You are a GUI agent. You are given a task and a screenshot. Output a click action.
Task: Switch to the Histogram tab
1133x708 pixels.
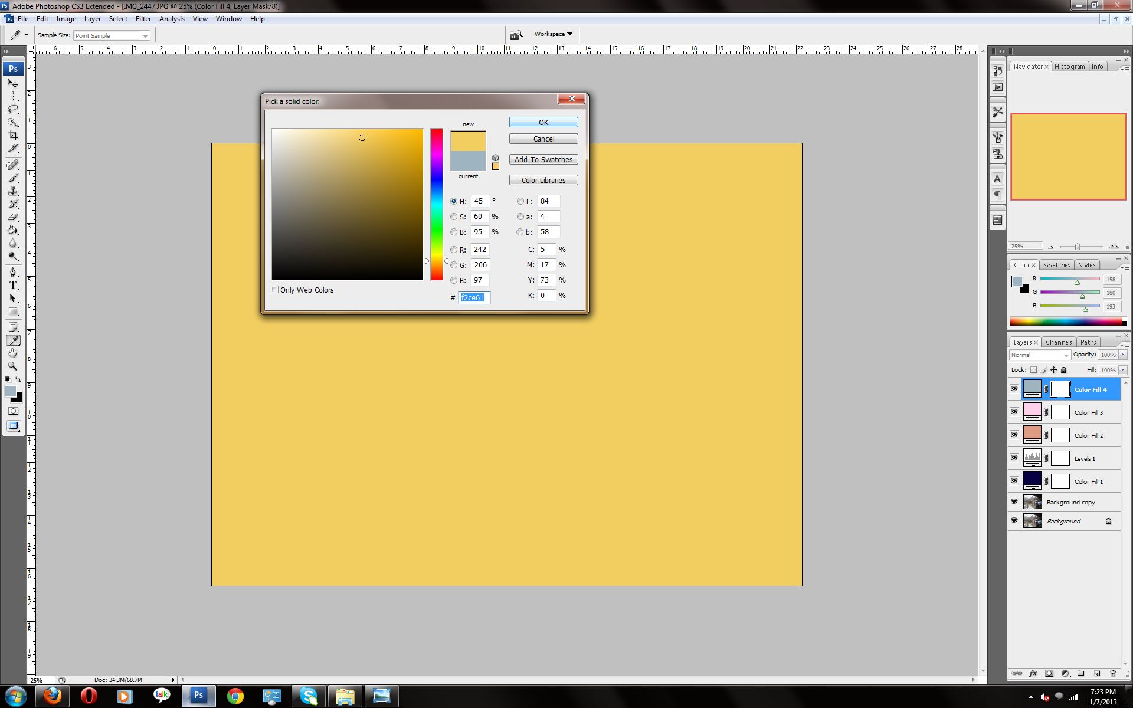(1069, 67)
